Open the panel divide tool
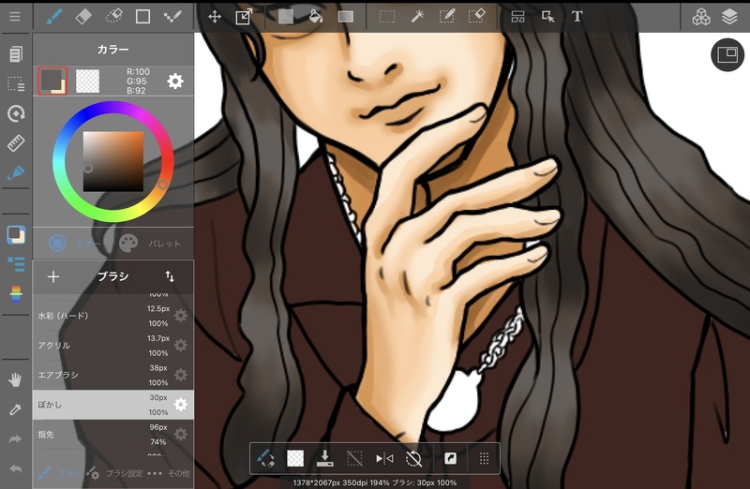Image resolution: width=750 pixels, height=489 pixels. 518,17
